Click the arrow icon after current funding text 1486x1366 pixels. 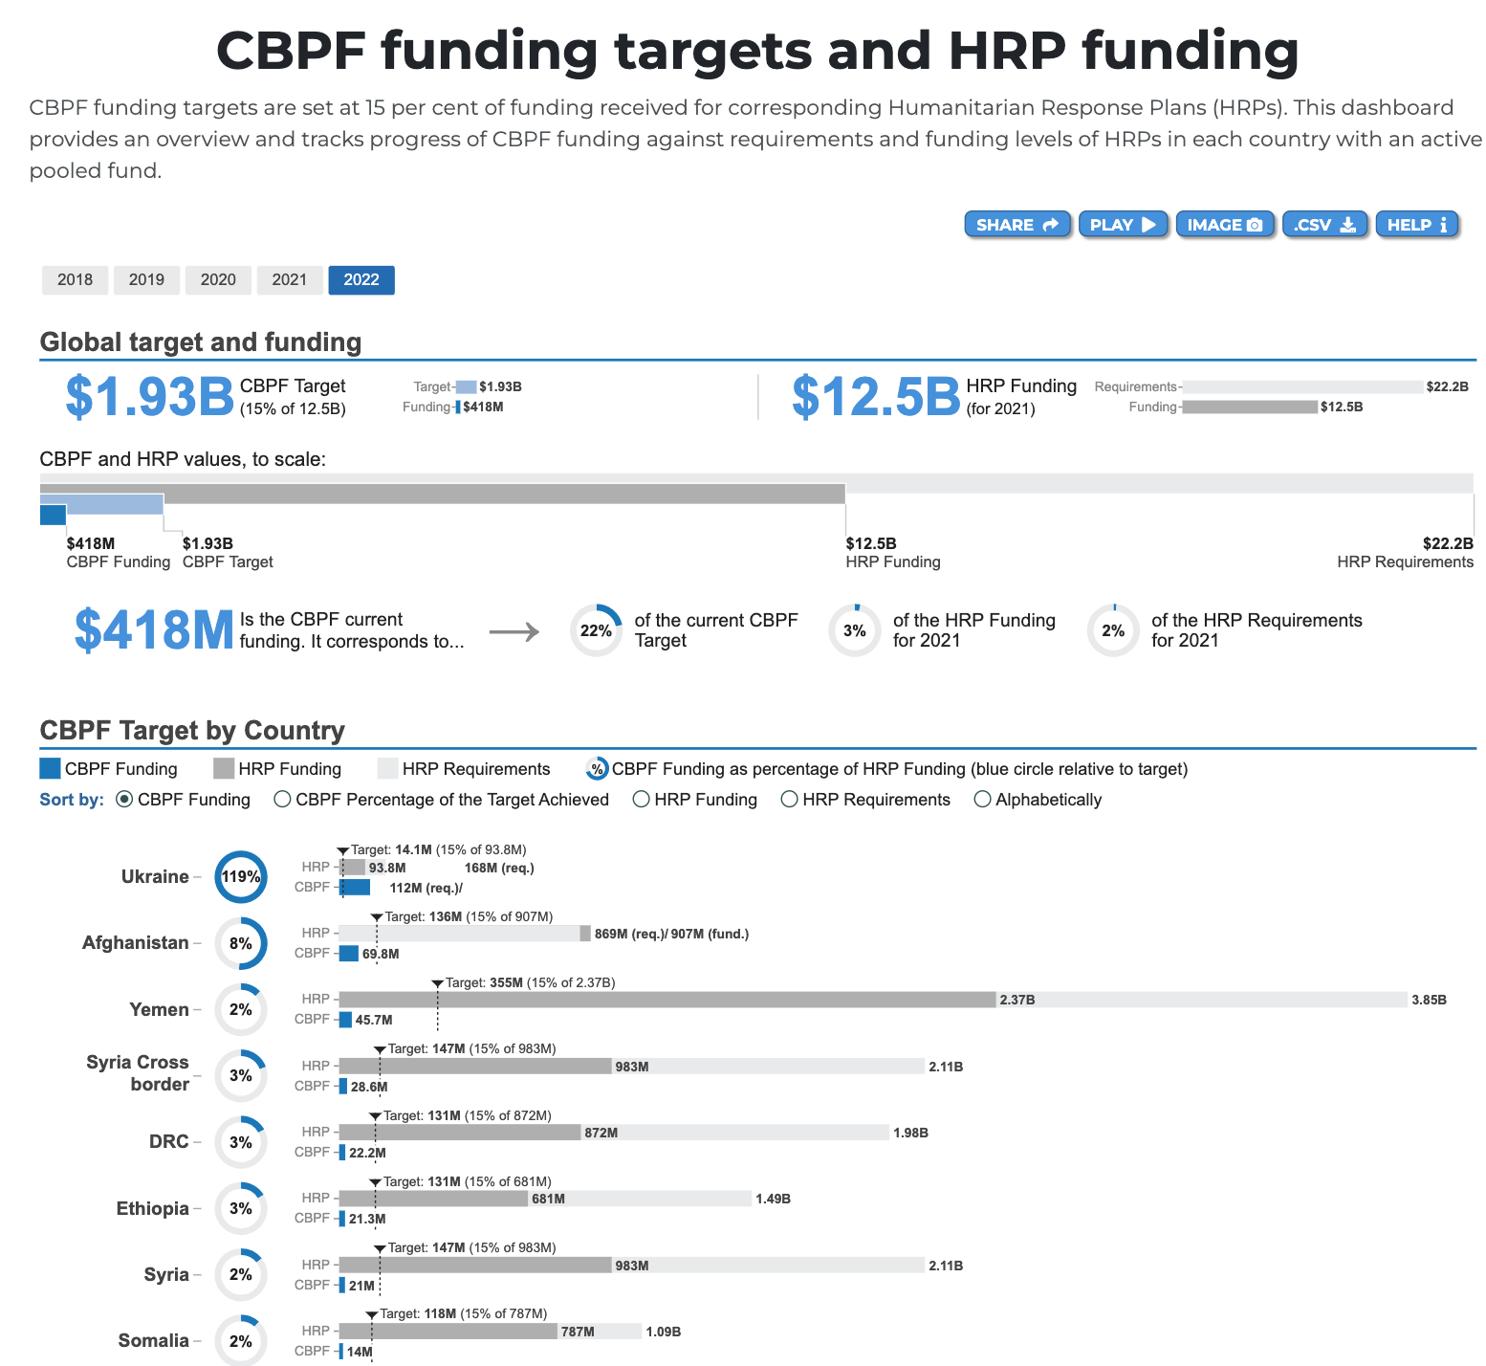pyautogui.click(x=514, y=631)
